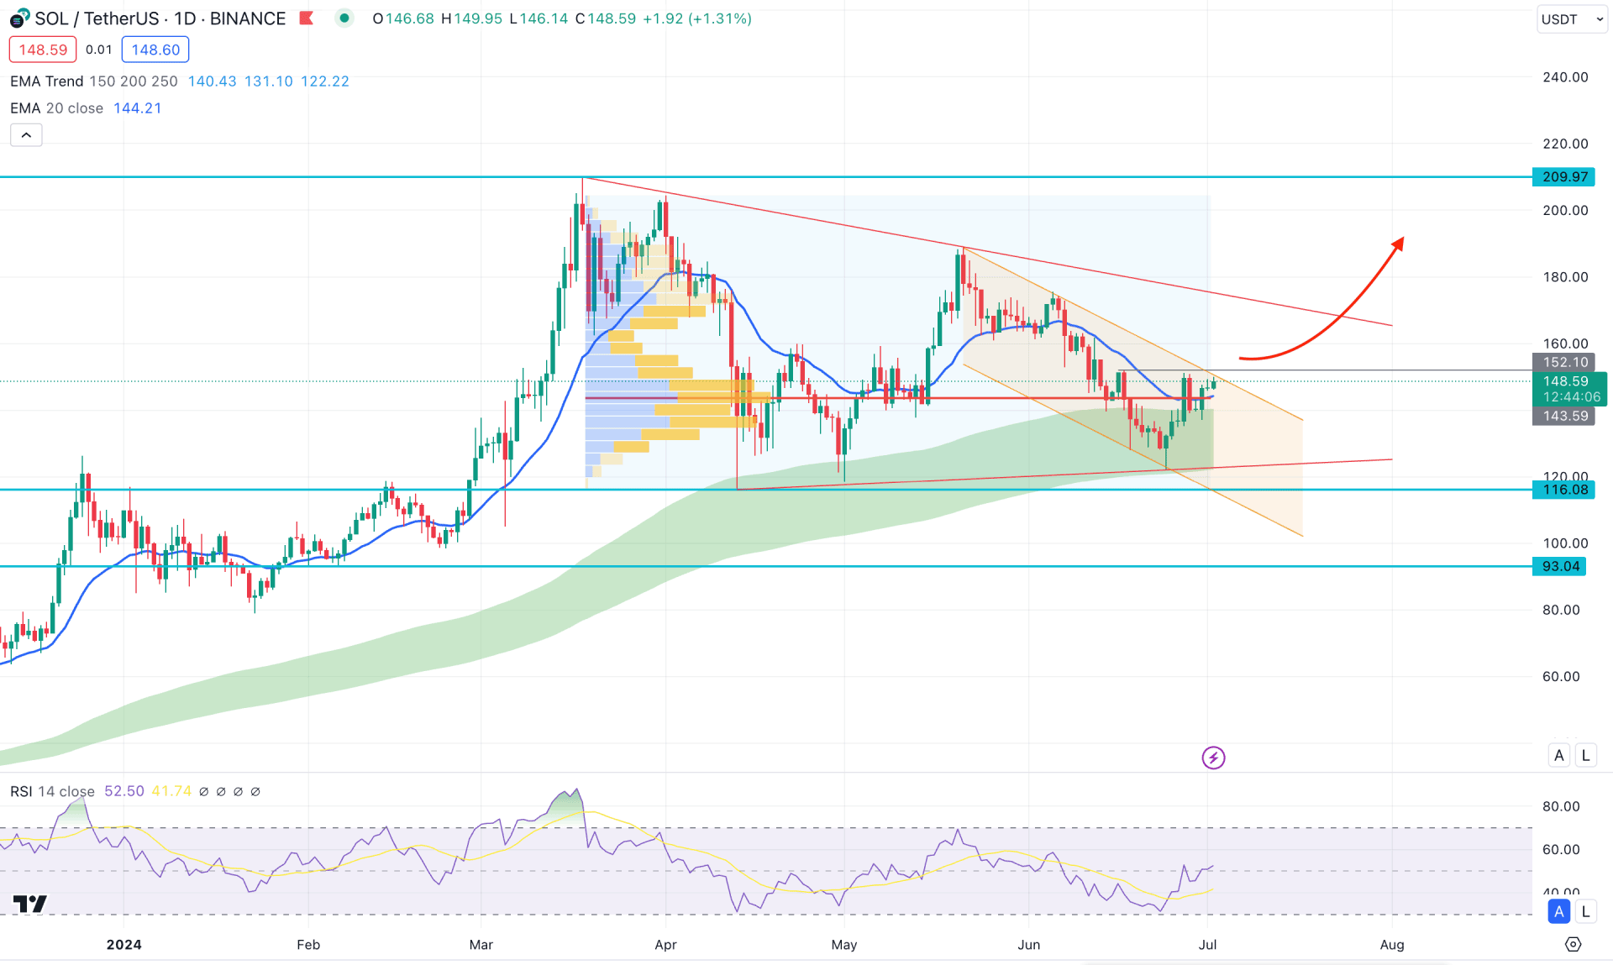Click the RSI value 52.50
This screenshot has width=1613, height=965.
pyautogui.click(x=124, y=791)
